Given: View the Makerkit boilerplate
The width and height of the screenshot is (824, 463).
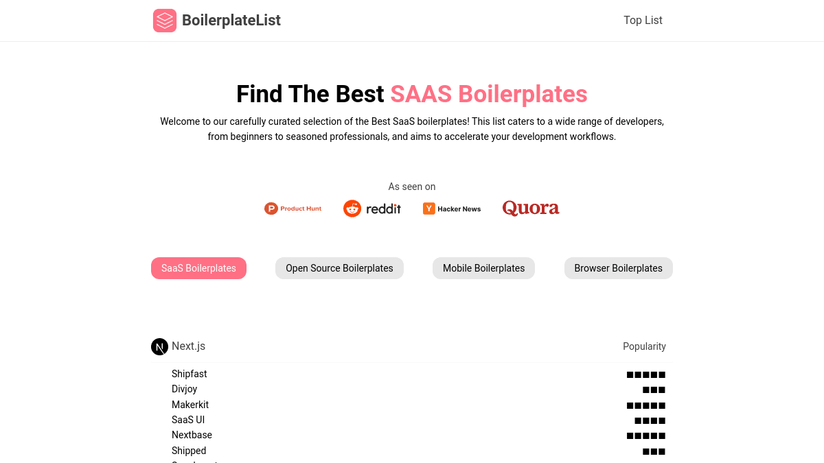Looking at the screenshot, I should tap(190, 405).
